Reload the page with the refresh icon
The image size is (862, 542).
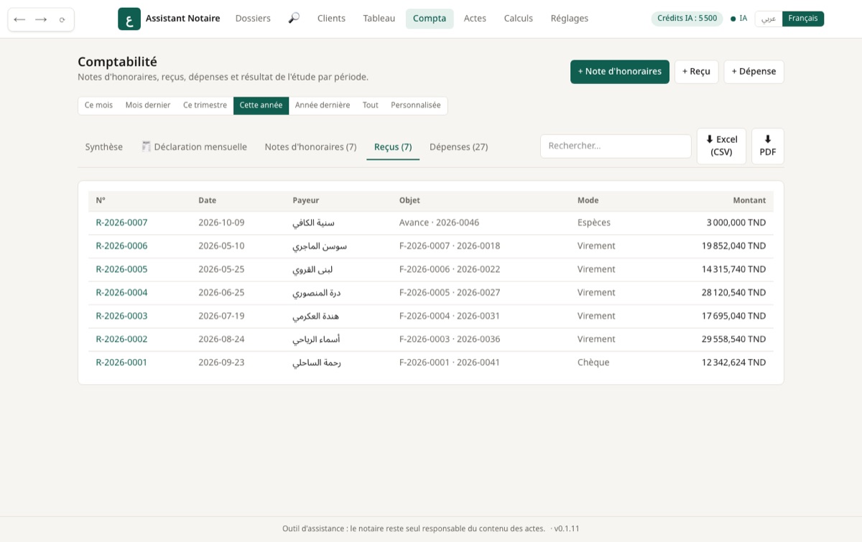point(62,19)
